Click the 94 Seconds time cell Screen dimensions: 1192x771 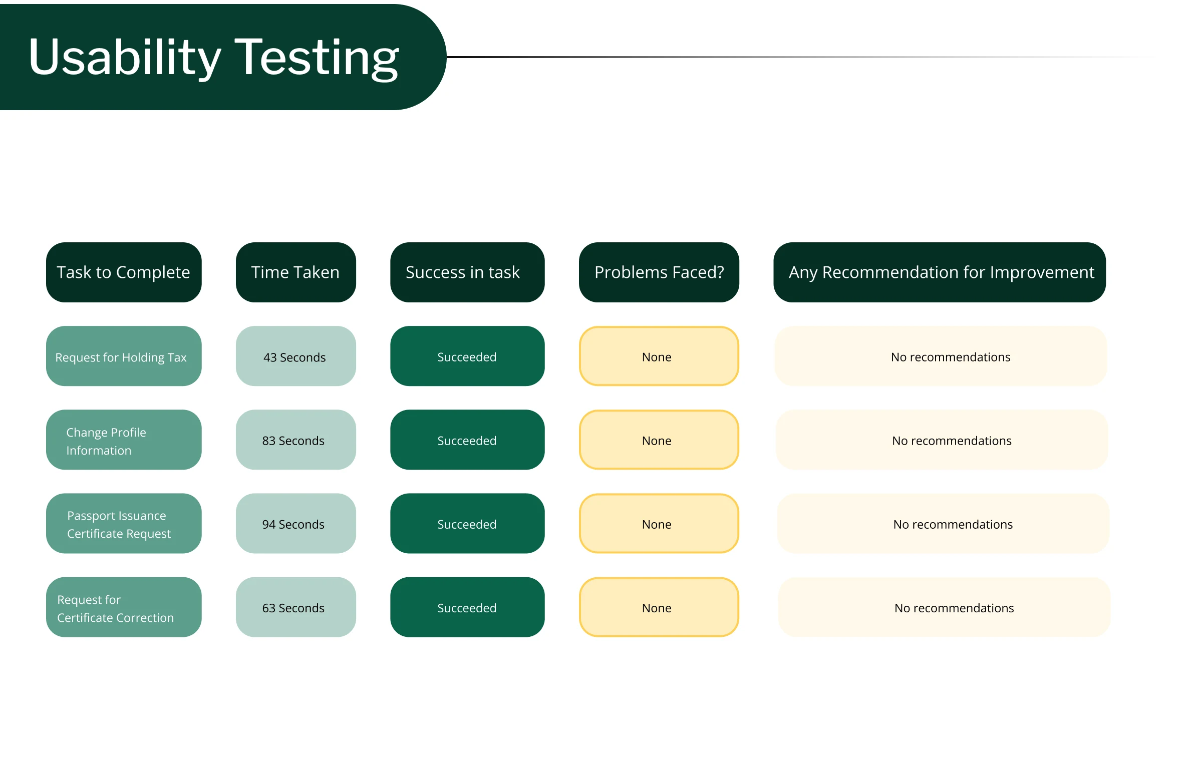[x=295, y=524]
